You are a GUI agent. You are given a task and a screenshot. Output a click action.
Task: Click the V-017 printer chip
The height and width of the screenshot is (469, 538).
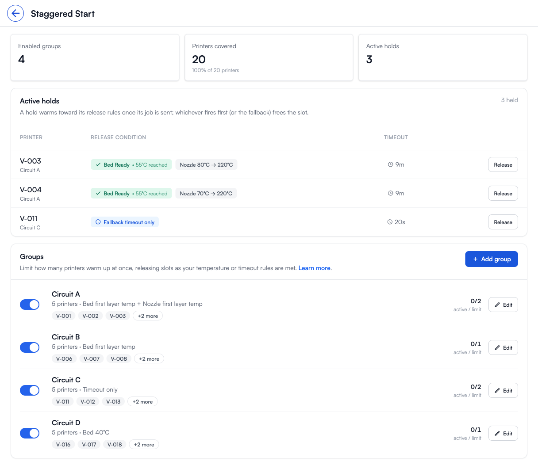89,445
